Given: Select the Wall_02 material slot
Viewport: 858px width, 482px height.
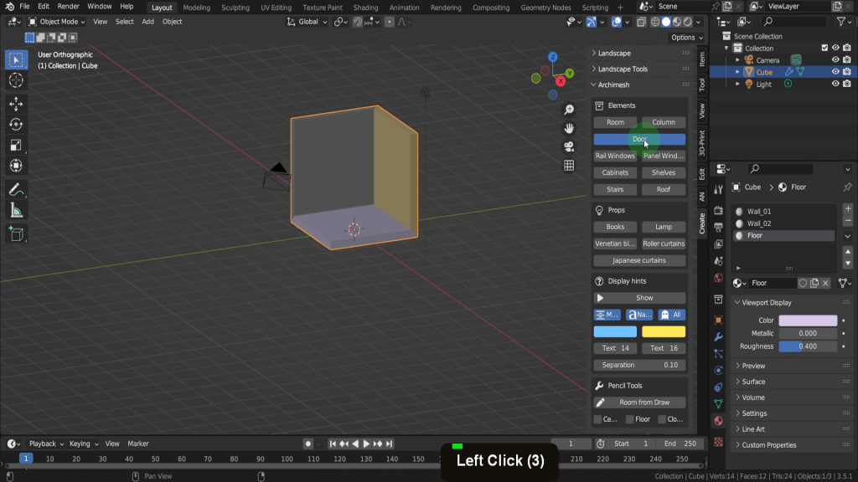Looking at the screenshot, I should tap(758, 223).
